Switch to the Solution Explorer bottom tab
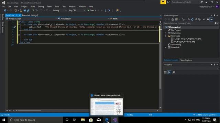Screen dimensions: 220x123 click(x=171, y=60)
